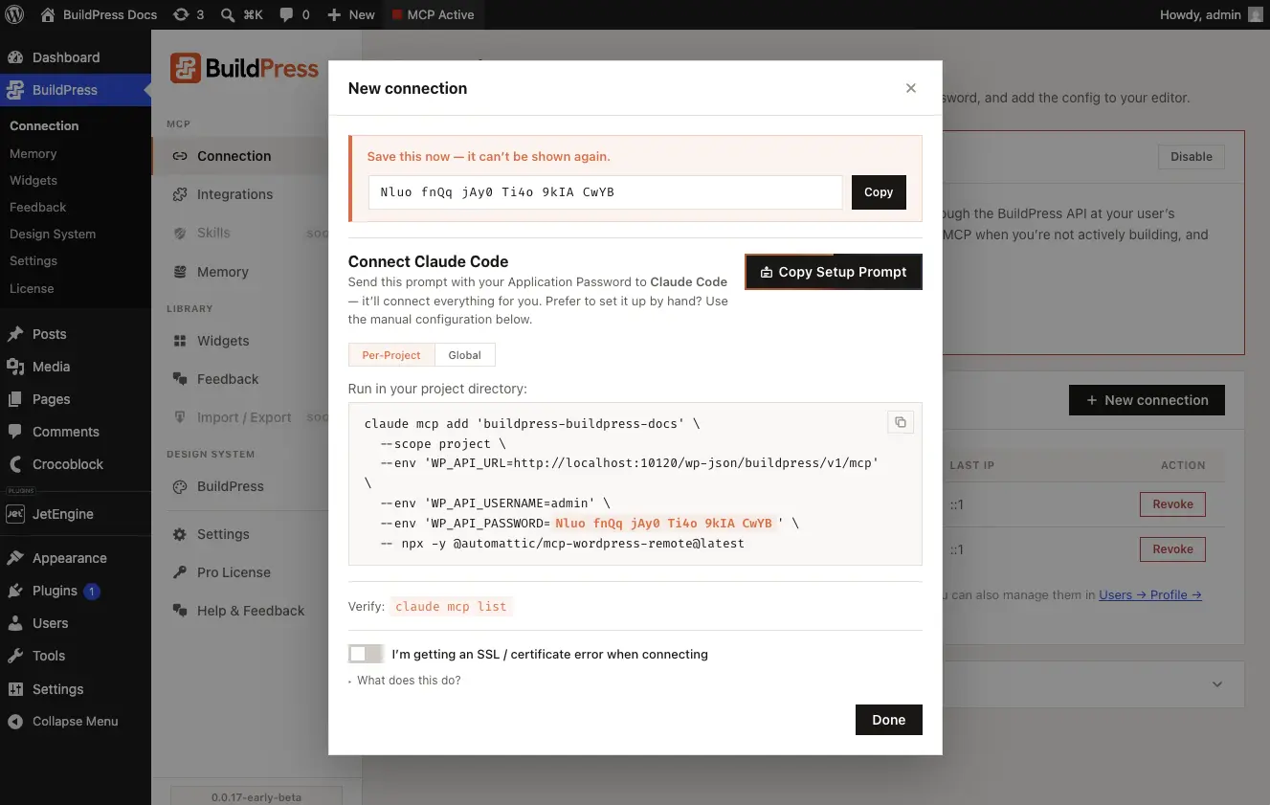Screen dimensions: 1270x805
Task: Click the highlighted password in command block
Action: tap(663, 524)
